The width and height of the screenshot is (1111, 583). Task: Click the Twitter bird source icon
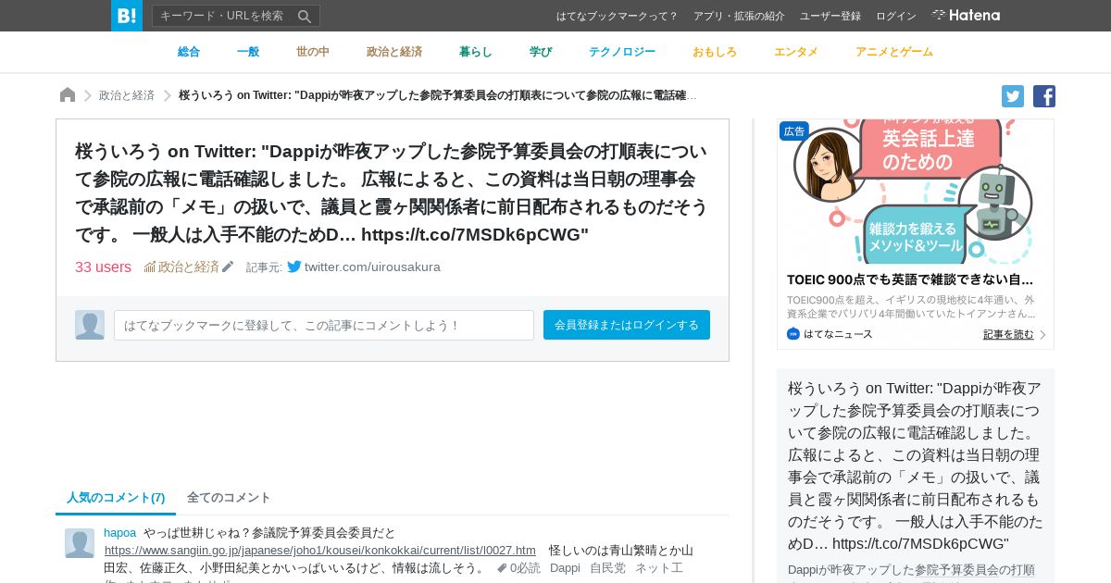coord(294,267)
